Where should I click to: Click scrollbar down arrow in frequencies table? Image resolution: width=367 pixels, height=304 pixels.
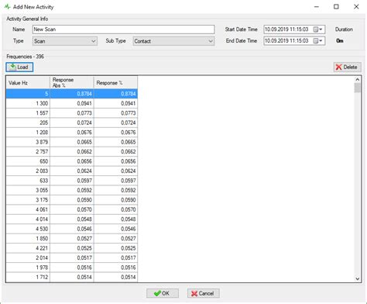(358, 278)
